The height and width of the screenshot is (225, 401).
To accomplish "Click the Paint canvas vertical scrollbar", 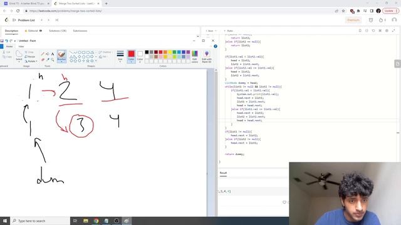I will (216, 143).
